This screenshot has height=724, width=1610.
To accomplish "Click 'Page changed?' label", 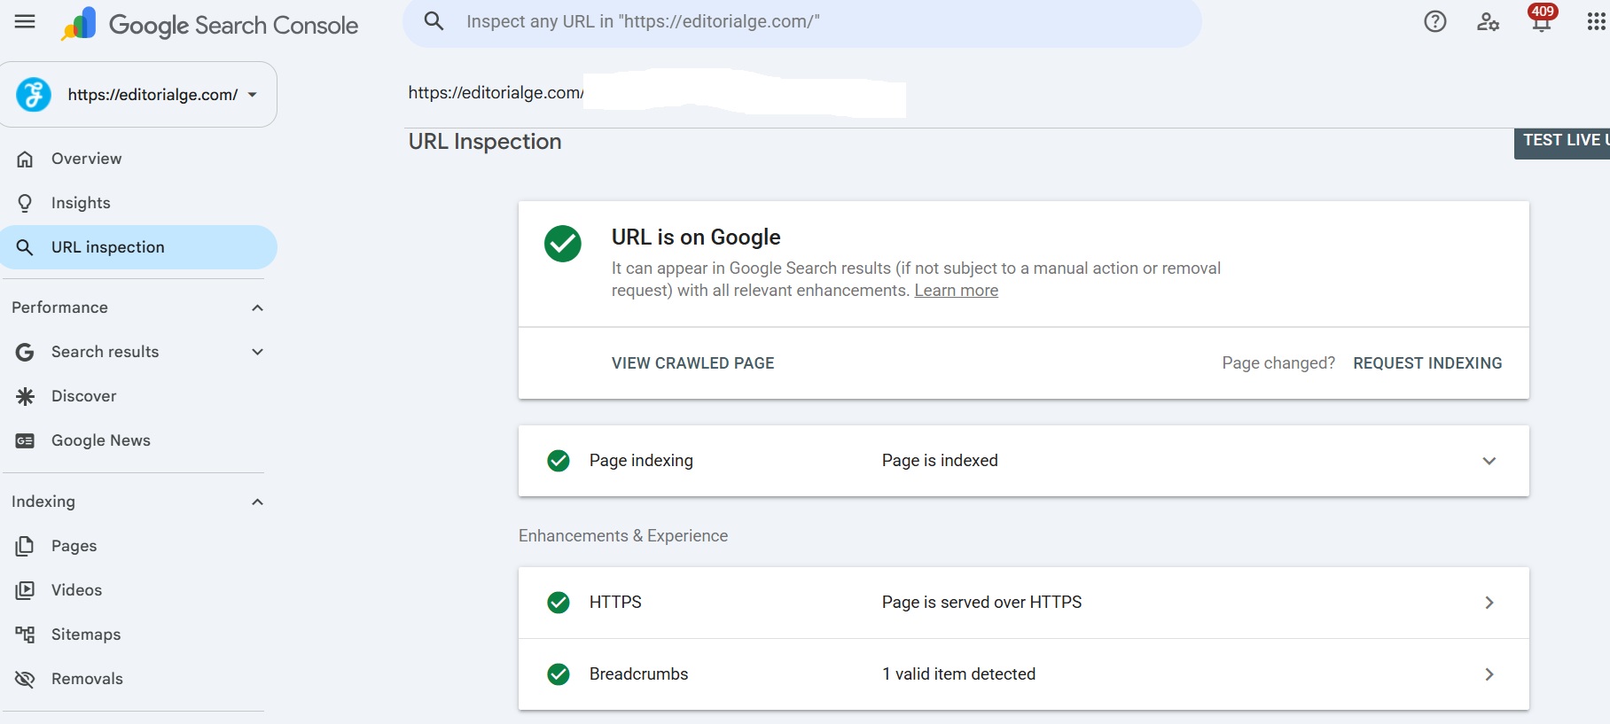I will tap(1278, 363).
